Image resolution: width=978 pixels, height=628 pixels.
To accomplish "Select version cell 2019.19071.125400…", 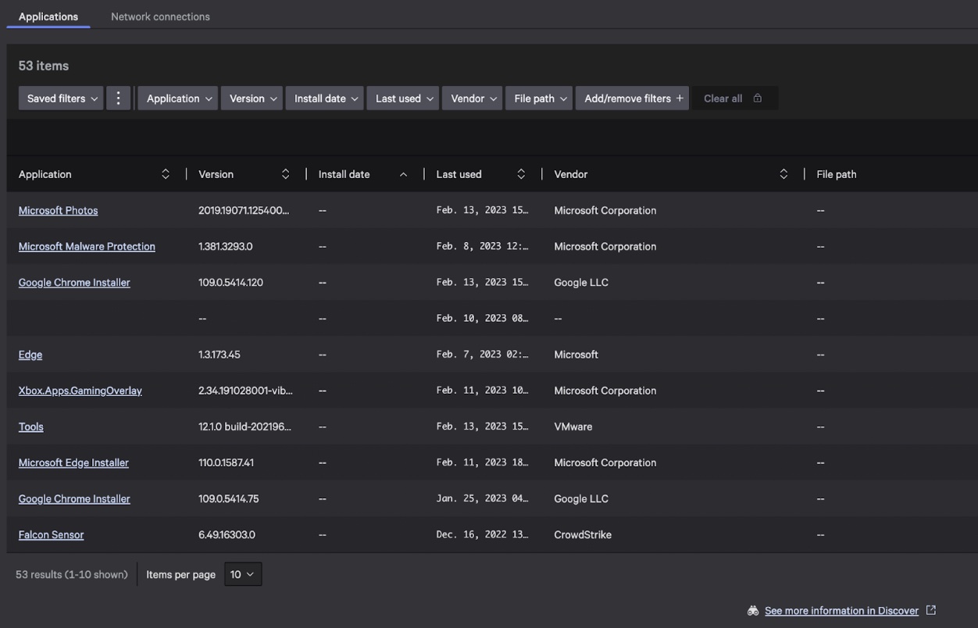I will click(x=244, y=211).
